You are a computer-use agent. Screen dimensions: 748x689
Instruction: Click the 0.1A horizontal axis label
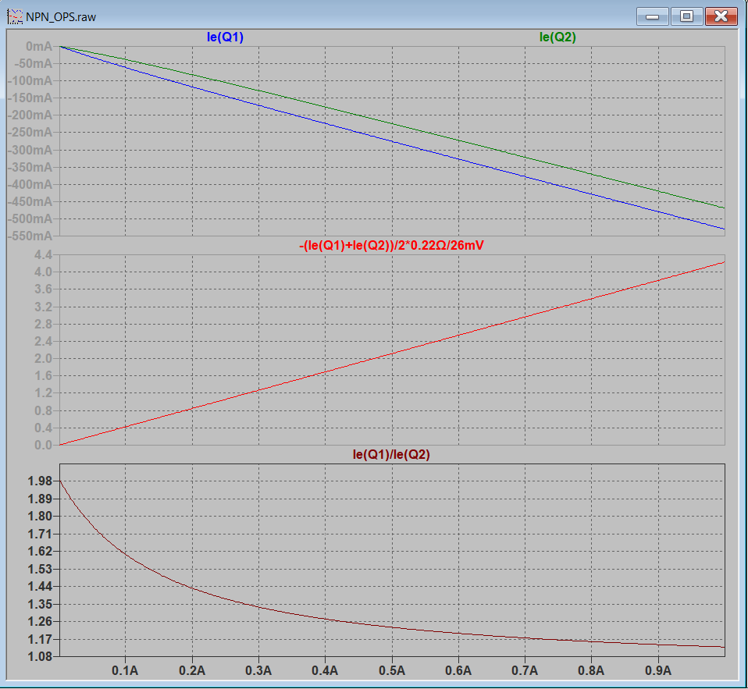tap(125, 670)
